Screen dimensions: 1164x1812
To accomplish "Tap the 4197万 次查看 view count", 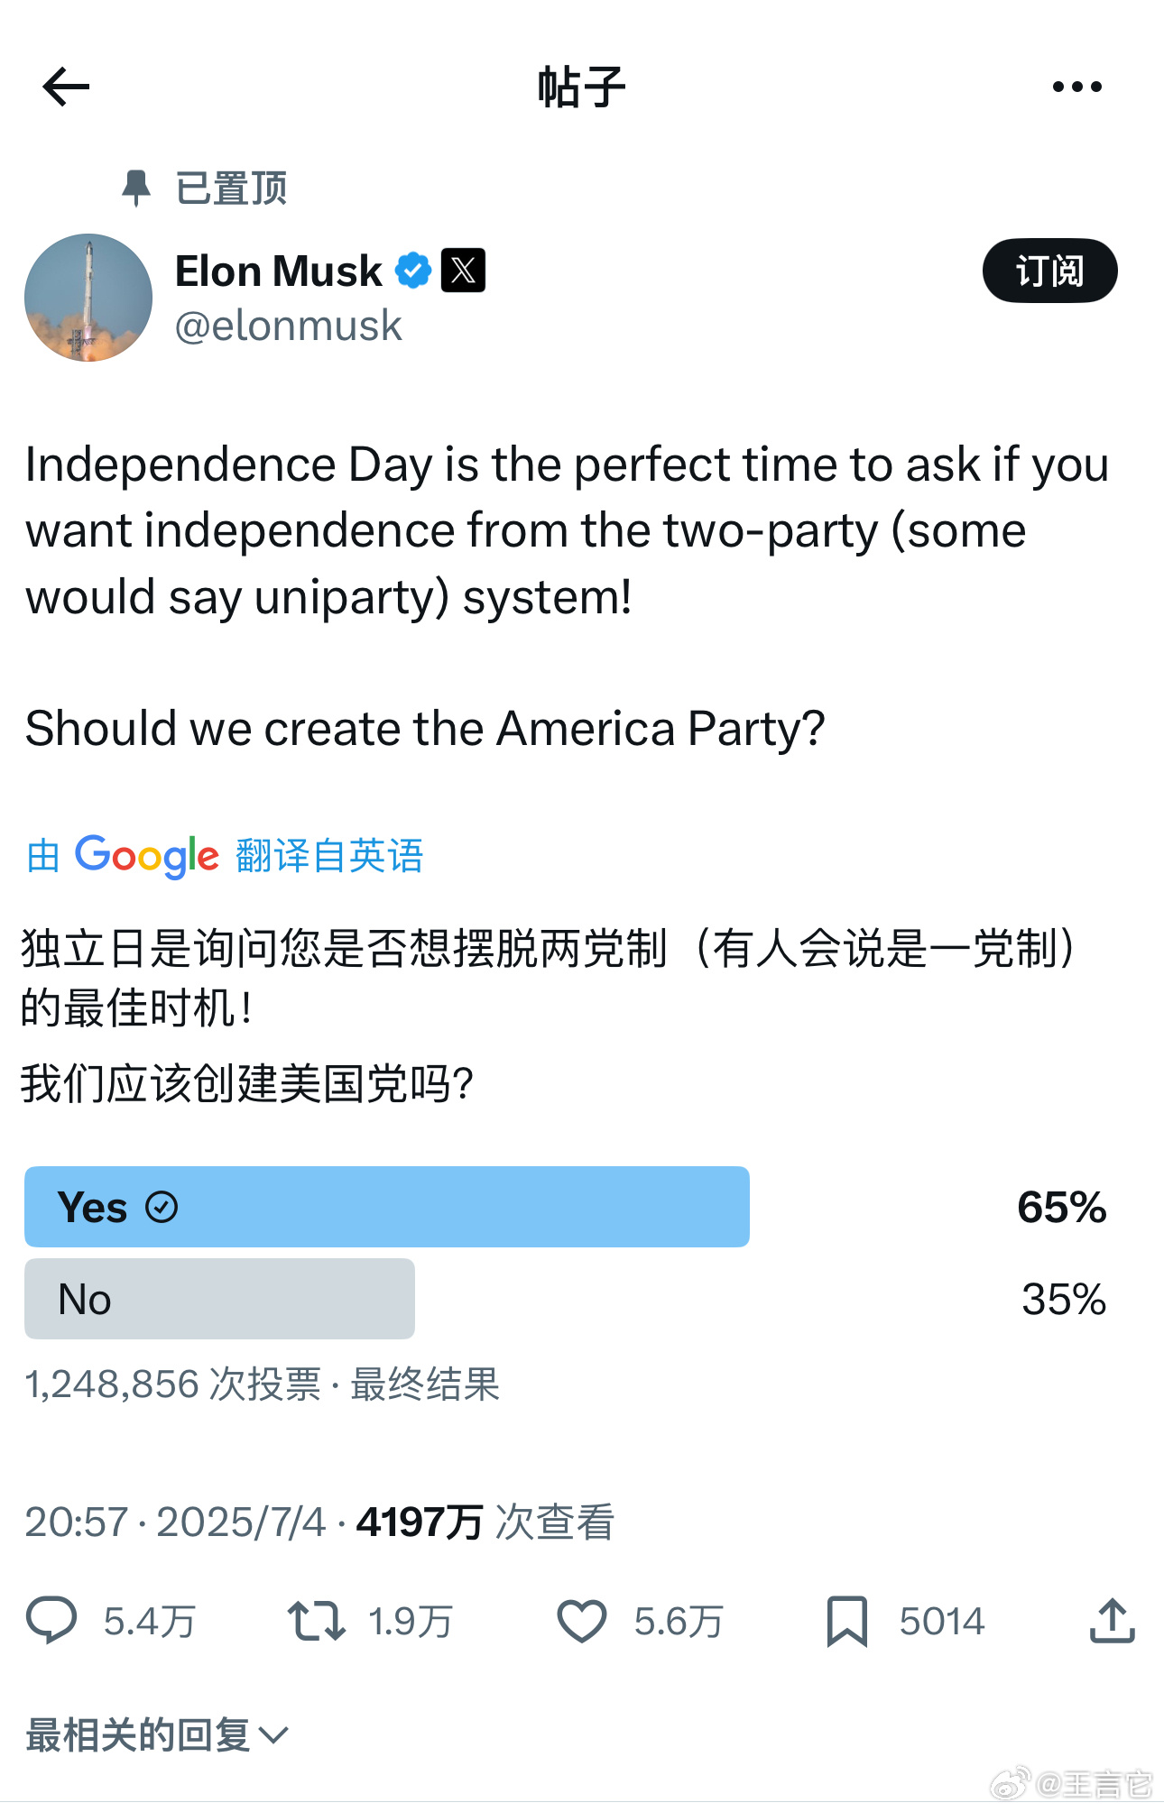I will click(485, 1522).
